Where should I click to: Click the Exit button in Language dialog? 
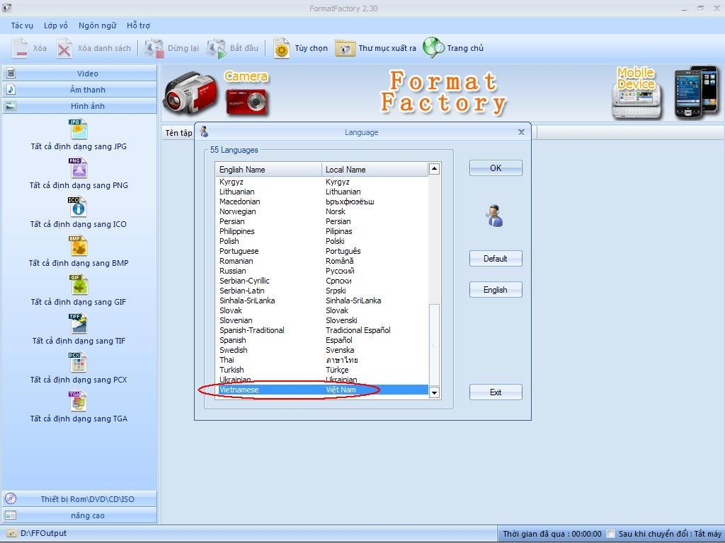tap(496, 392)
